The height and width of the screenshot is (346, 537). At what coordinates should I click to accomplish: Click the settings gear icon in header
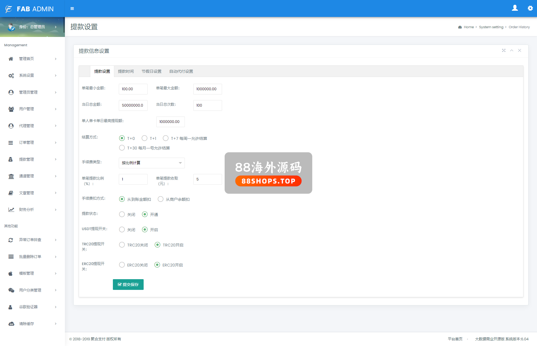(x=530, y=8)
